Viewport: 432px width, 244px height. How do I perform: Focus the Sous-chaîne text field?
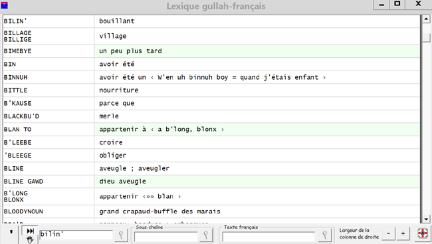pos(166,237)
